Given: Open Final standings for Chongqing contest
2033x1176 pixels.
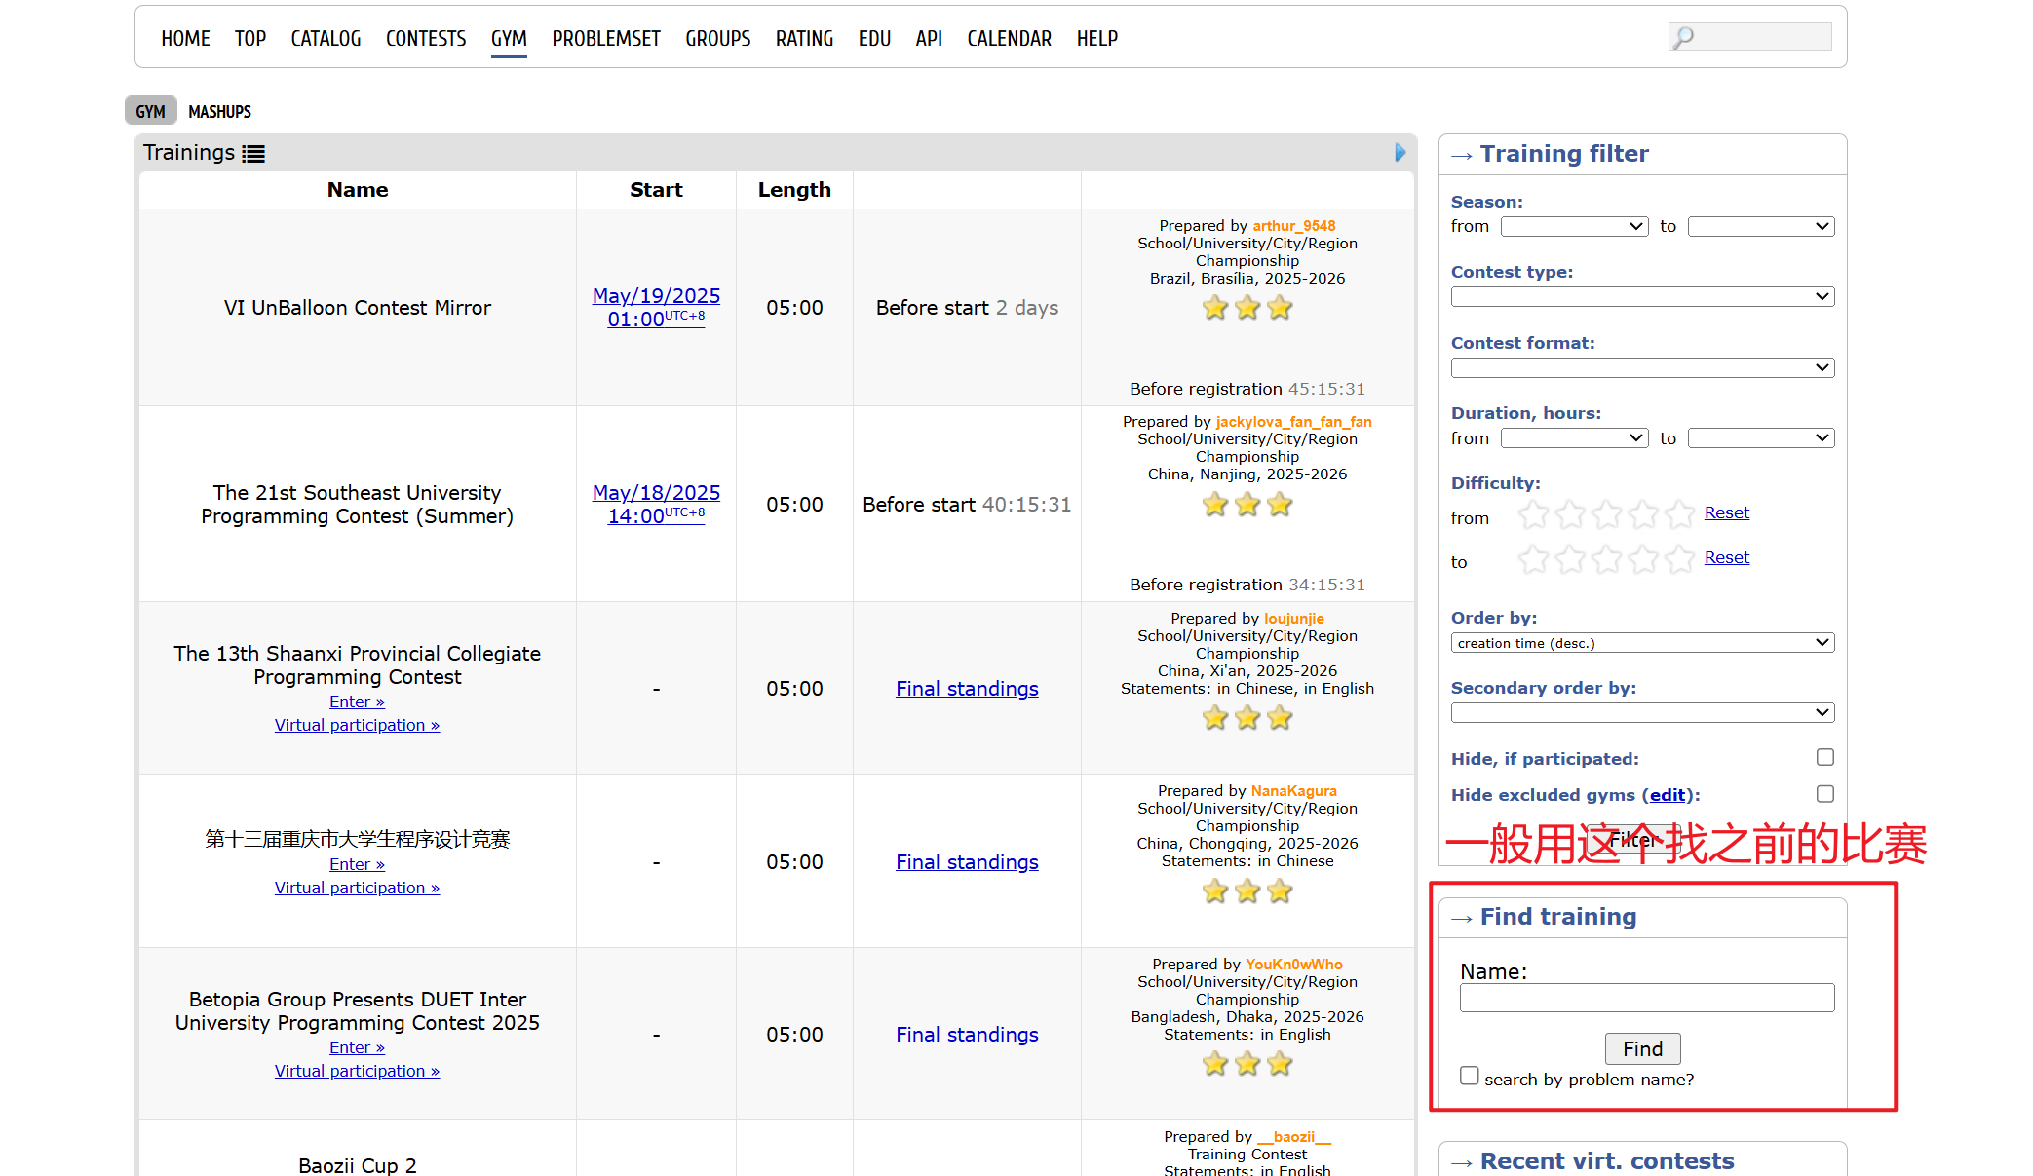Looking at the screenshot, I should 967,862.
